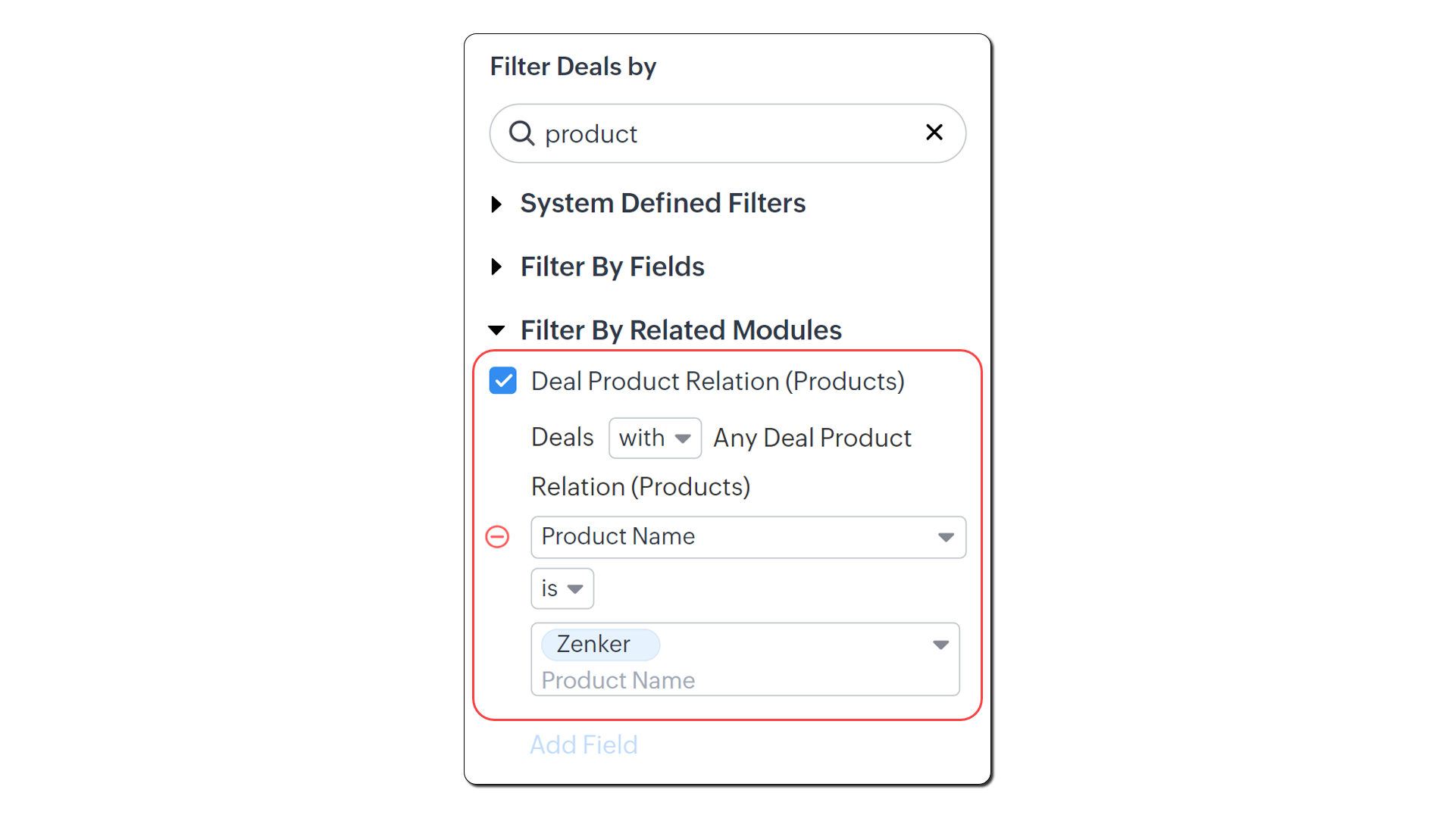
Task: Open the "is" operator dropdown
Action: pos(562,589)
